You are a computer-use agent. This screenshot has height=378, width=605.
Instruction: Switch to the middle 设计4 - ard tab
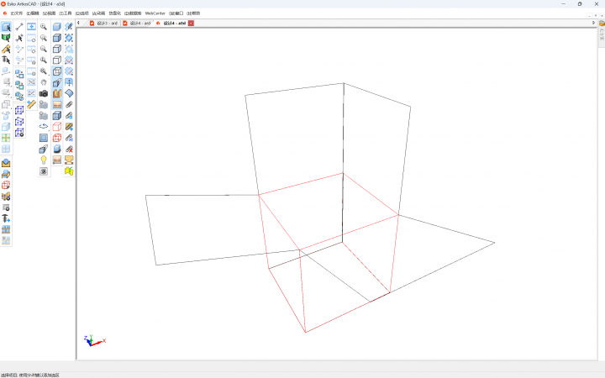139,23
